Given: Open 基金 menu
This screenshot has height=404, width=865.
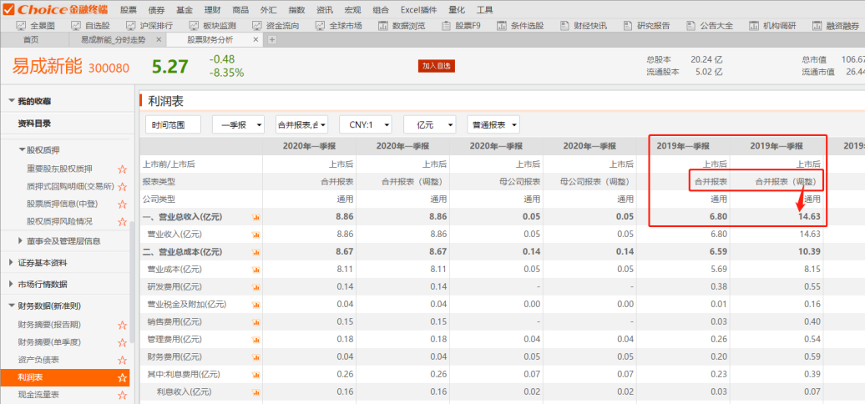Looking at the screenshot, I should pyautogui.click(x=185, y=9).
